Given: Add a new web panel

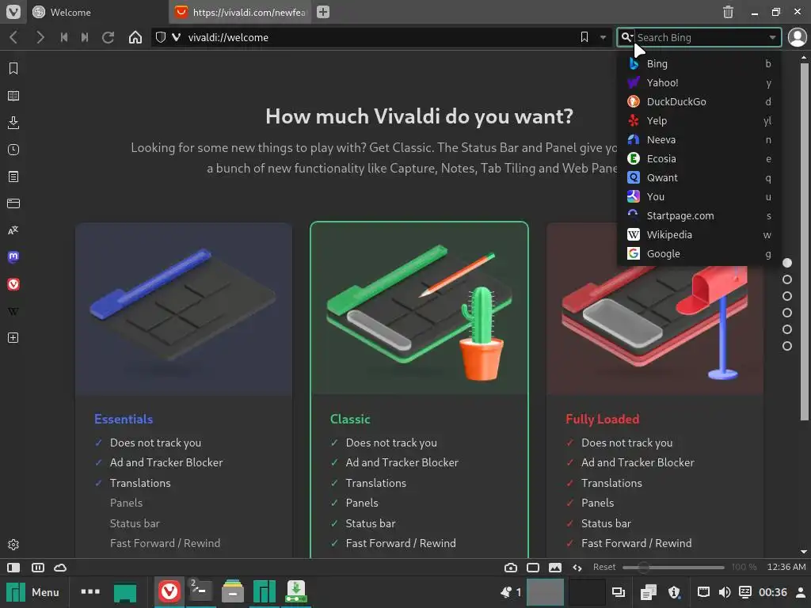Looking at the screenshot, I should 13,337.
